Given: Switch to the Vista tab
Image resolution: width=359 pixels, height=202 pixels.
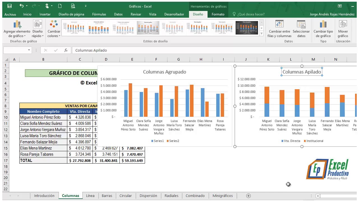Looking at the screenshot, I should pyautogui.click(x=153, y=14).
